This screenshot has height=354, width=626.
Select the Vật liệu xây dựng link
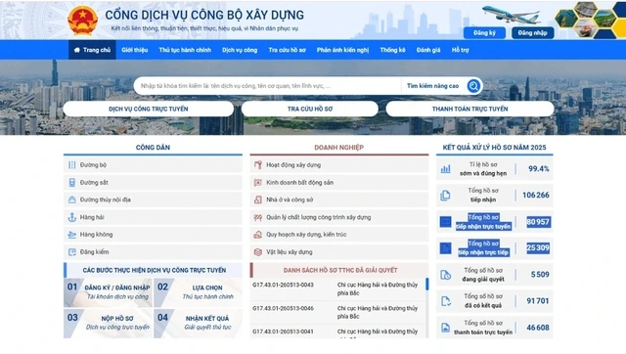339,252
